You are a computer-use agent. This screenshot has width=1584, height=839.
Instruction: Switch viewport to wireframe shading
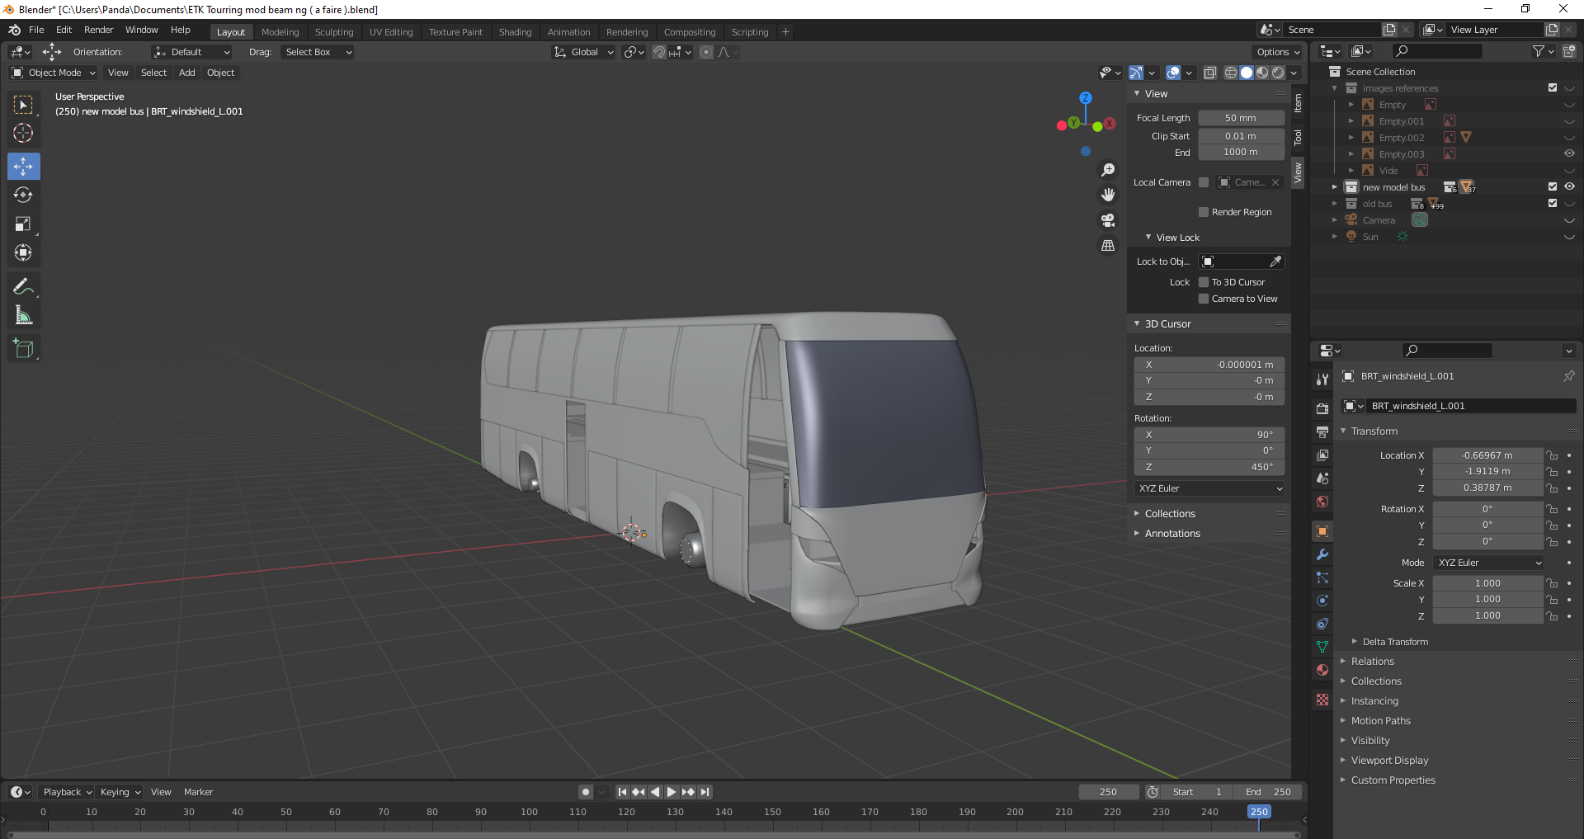tap(1231, 73)
